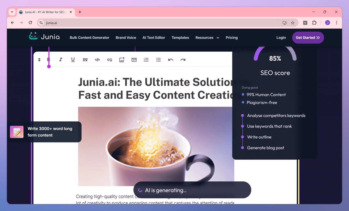Click the 'Write 3000+ word long form content' card
The width and height of the screenshot is (349, 211).
pos(44,132)
